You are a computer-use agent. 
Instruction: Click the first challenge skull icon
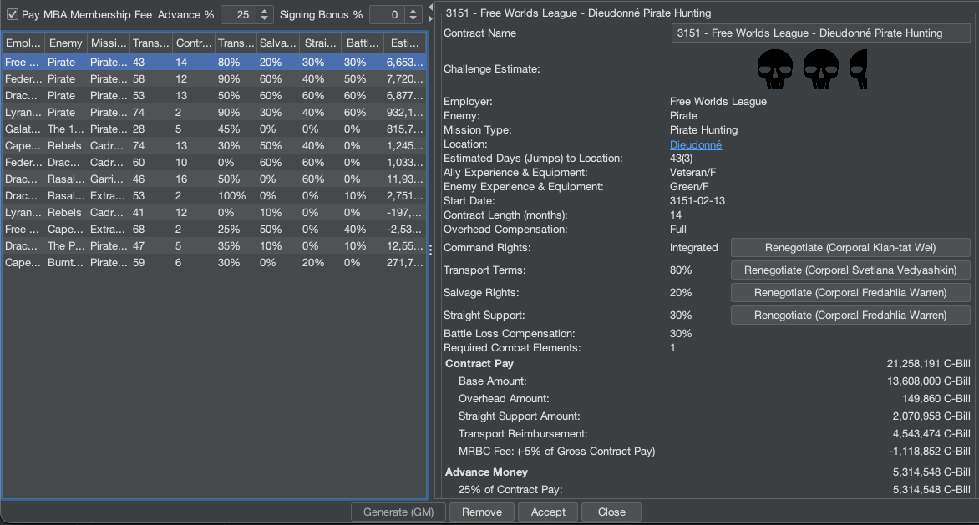tap(775, 69)
